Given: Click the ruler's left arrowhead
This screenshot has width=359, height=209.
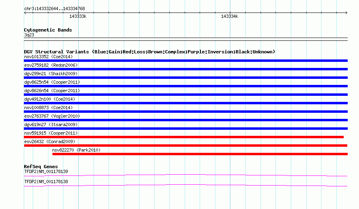Looking at the screenshot, I should 25,13.
